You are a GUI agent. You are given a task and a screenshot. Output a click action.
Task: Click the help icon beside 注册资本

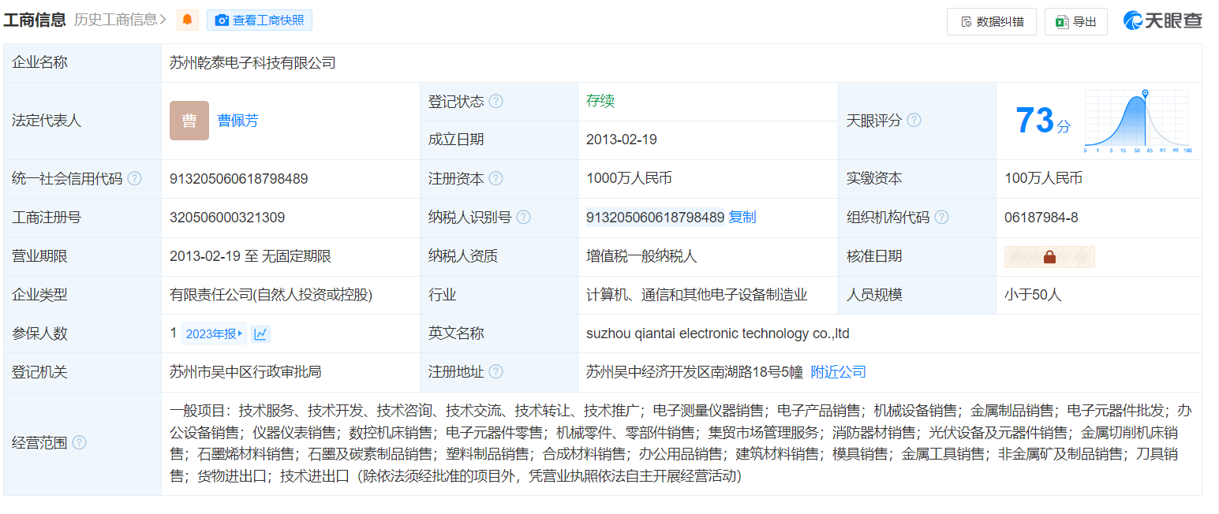[x=495, y=179]
